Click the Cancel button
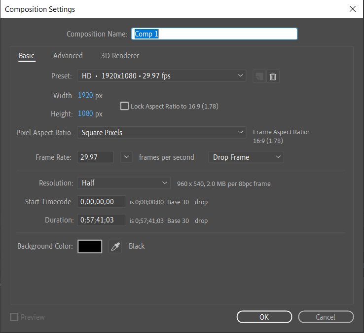The height and width of the screenshot is (333, 364). [326, 317]
